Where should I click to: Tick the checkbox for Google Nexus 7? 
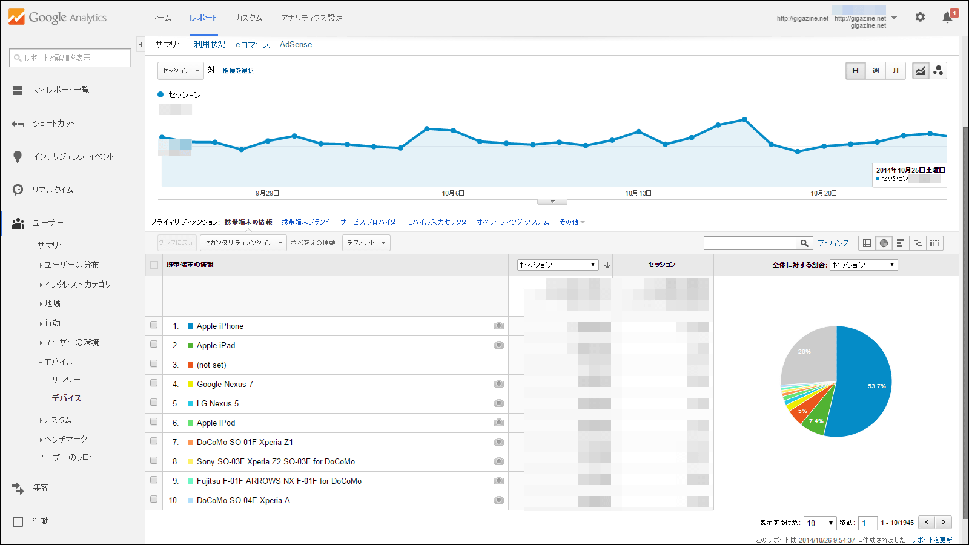point(154,383)
